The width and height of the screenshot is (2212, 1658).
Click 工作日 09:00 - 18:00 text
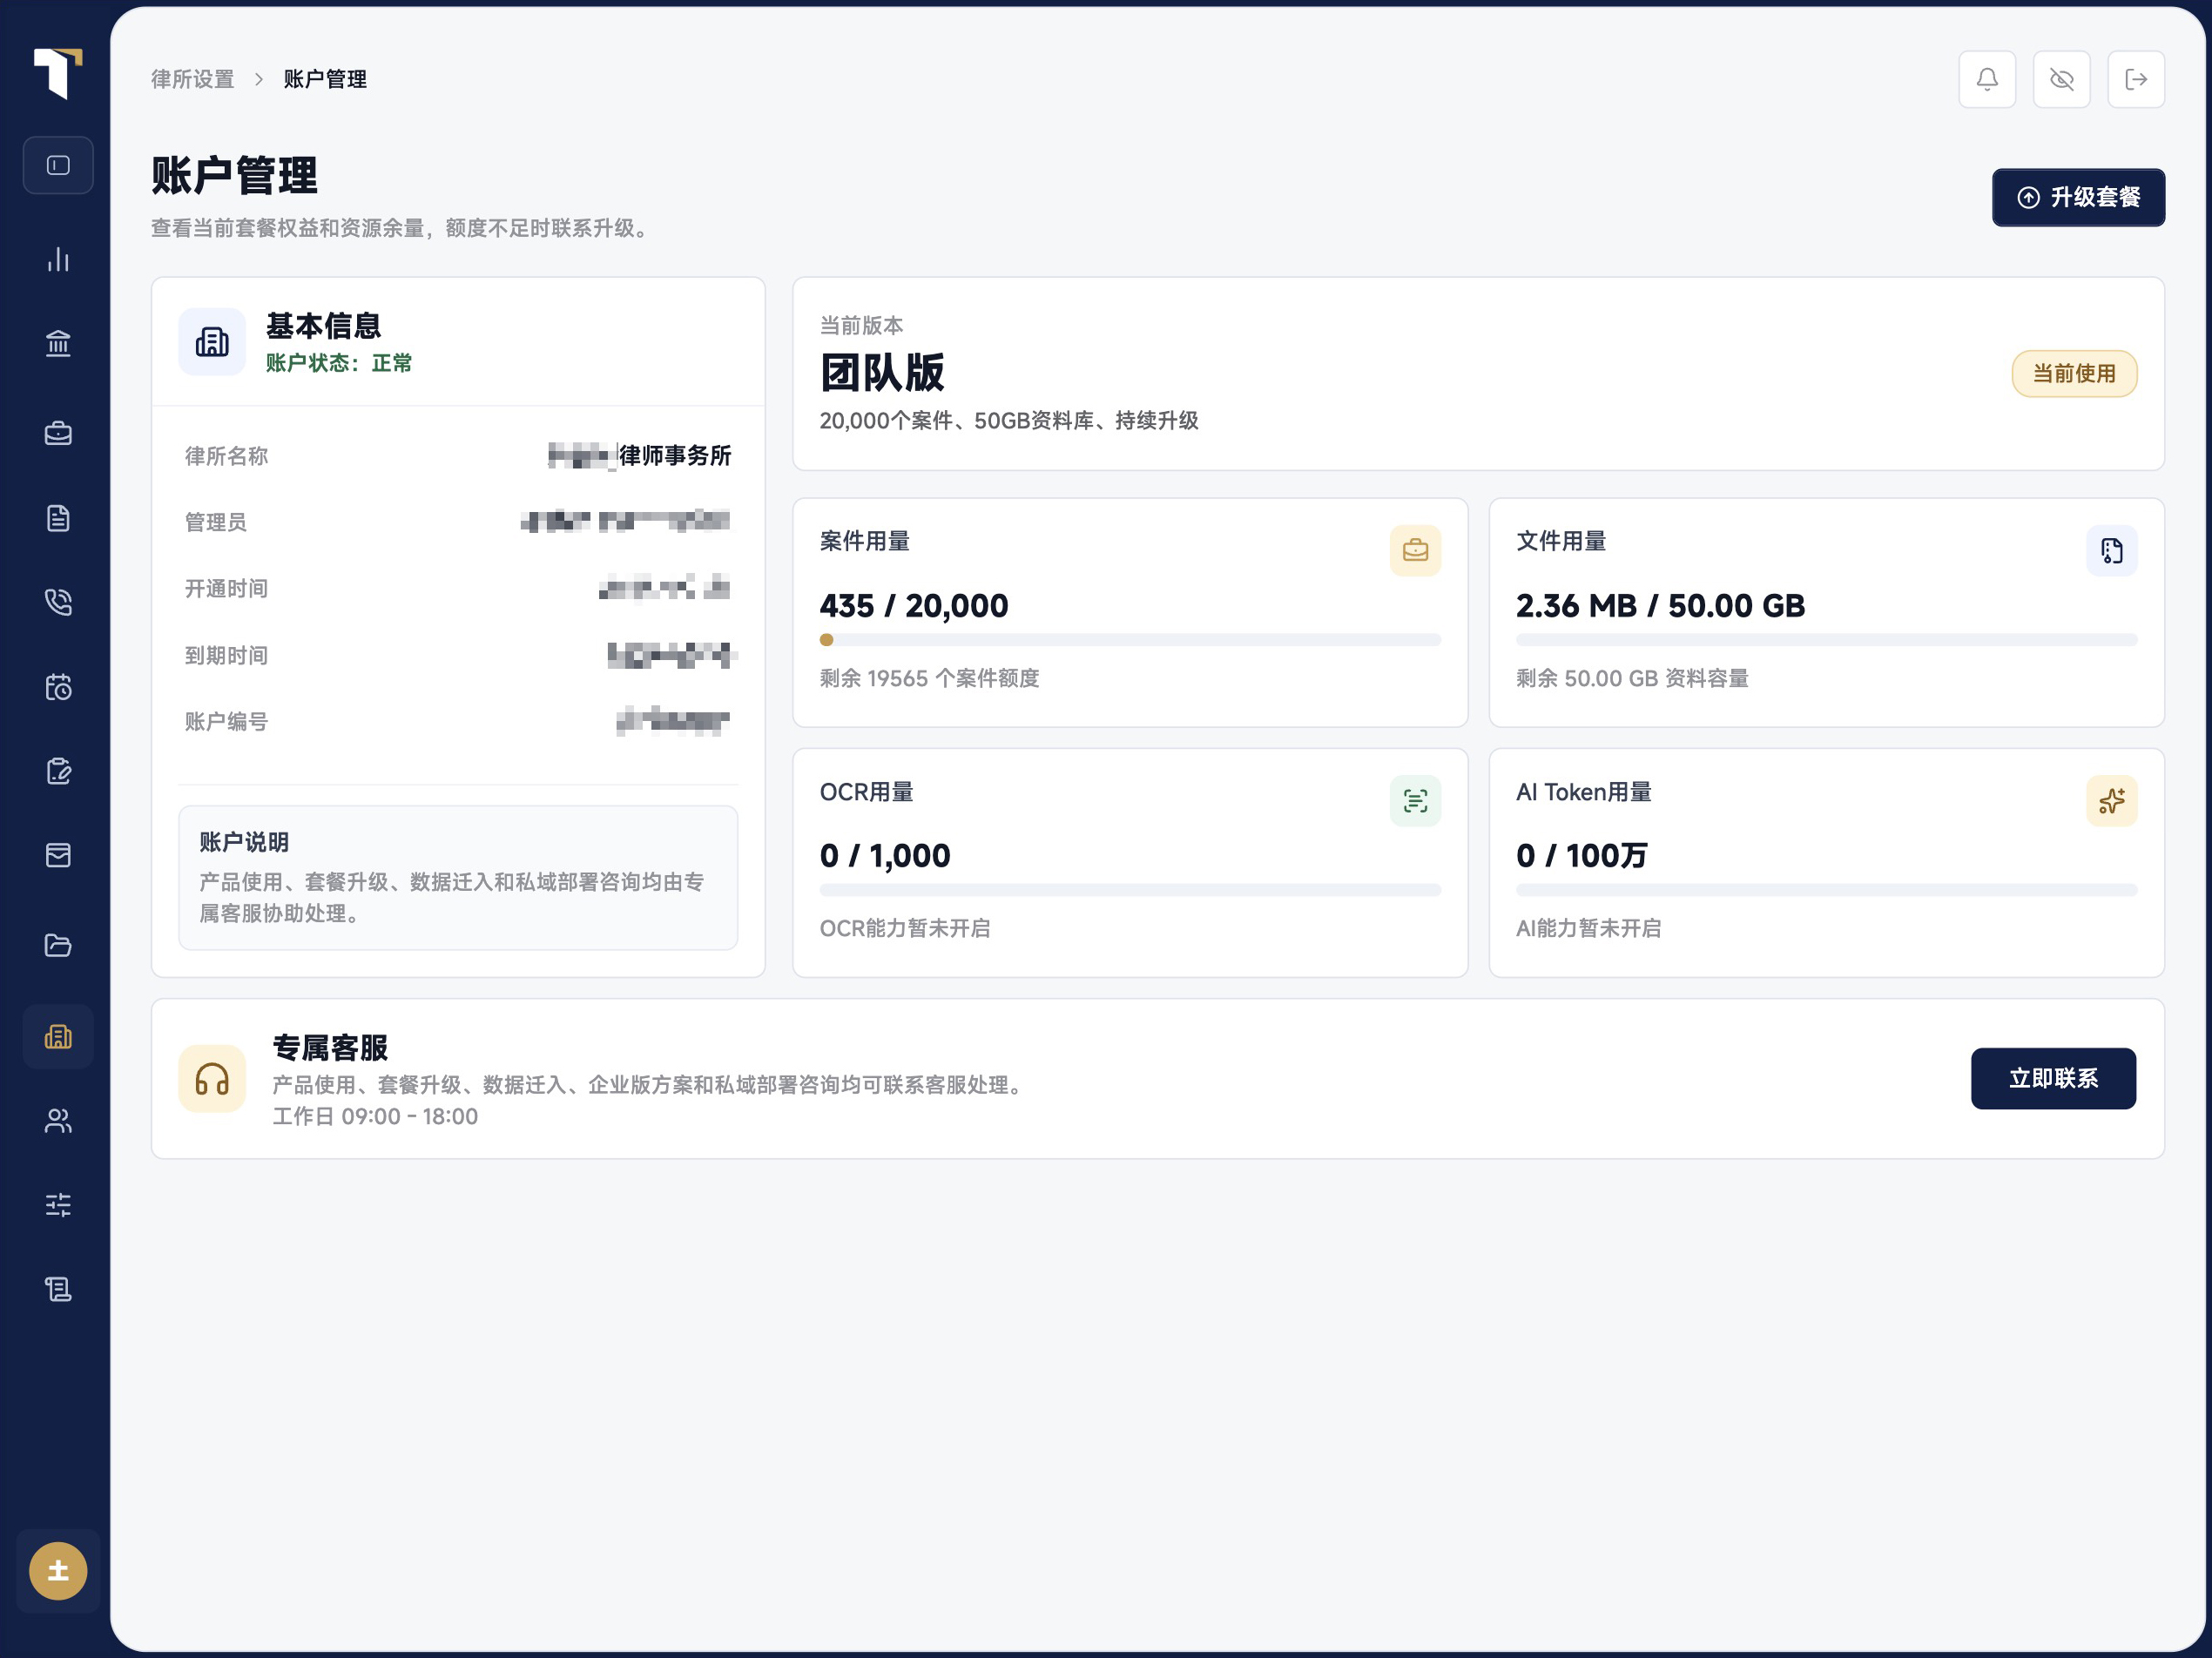[x=375, y=1116]
